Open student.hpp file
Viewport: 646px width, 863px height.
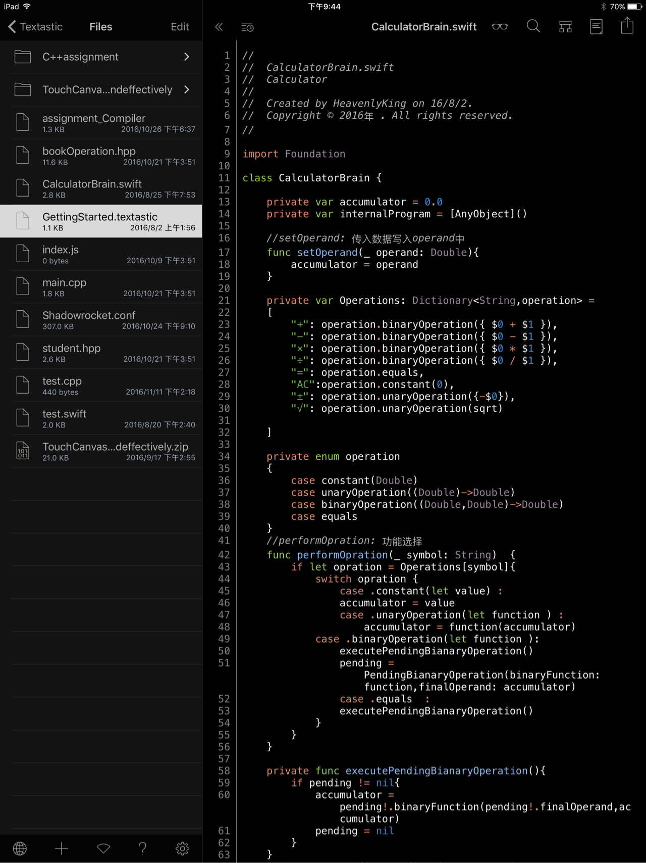[x=101, y=353]
